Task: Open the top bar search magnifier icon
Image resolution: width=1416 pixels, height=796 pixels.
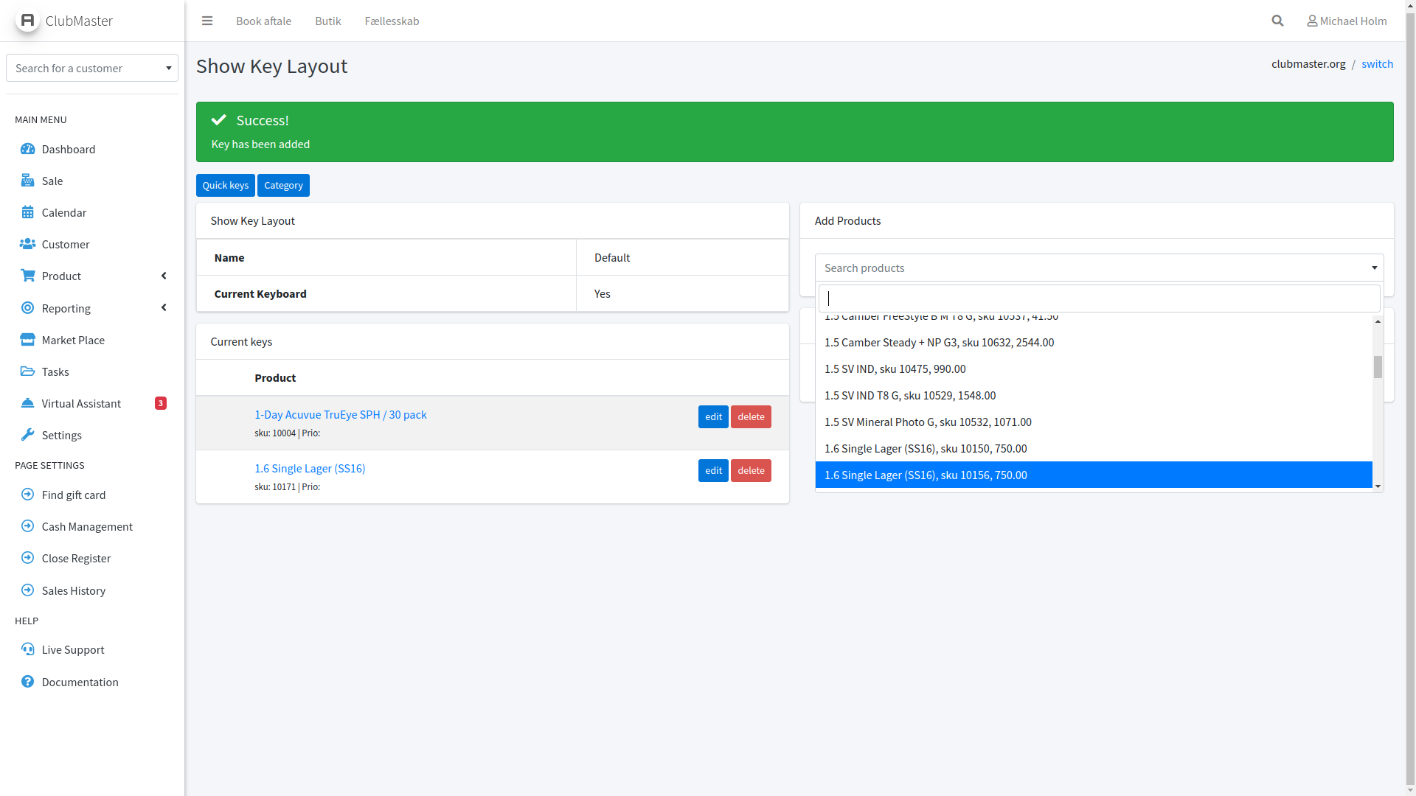Action: (1277, 21)
